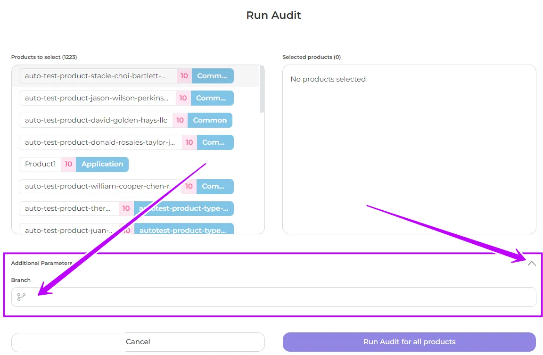Click the git branch icon in Branch field

(21, 297)
